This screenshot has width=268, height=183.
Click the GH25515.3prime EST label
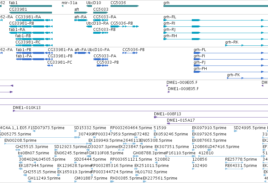(32, 147)
